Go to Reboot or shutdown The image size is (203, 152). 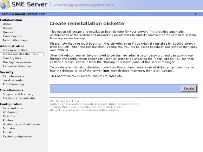pyautogui.click(x=17, y=66)
